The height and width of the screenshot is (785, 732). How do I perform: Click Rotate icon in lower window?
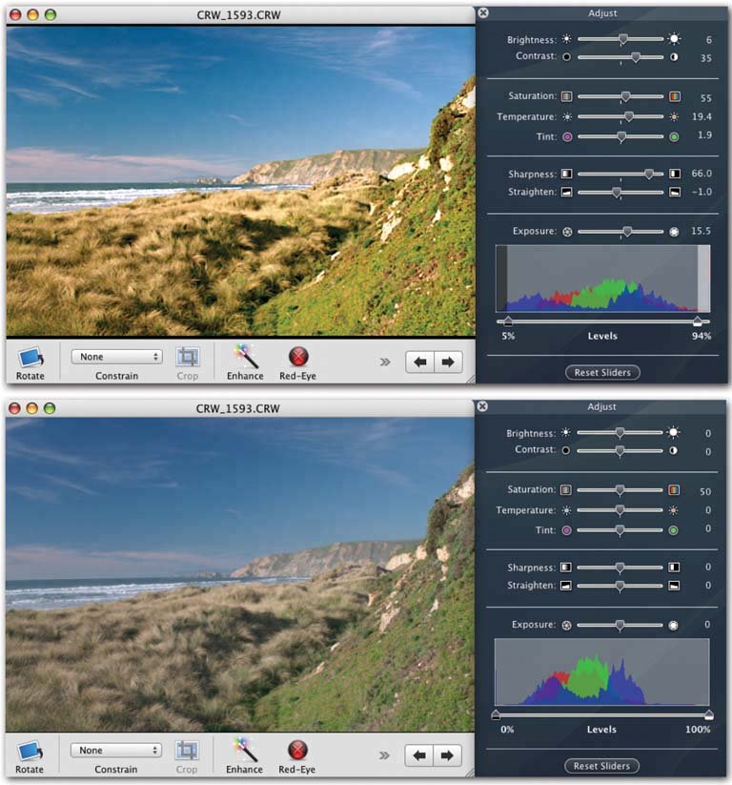tap(30, 751)
